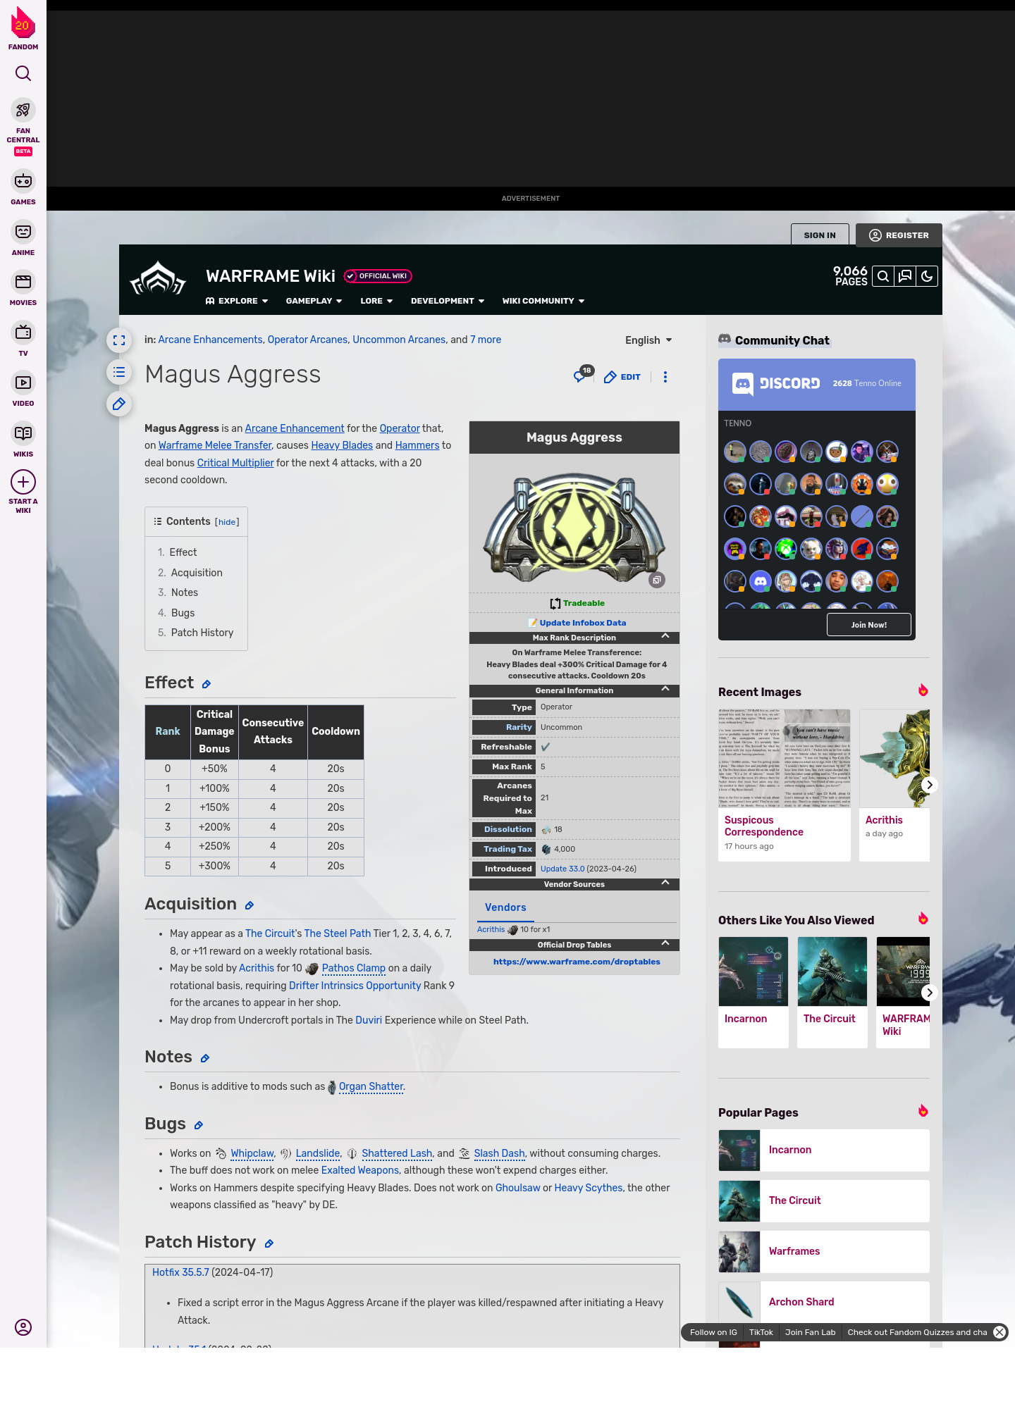Open Hotfix 35.5.7 link
Image resolution: width=1015 pixels, height=1409 pixels.
[x=180, y=1272]
